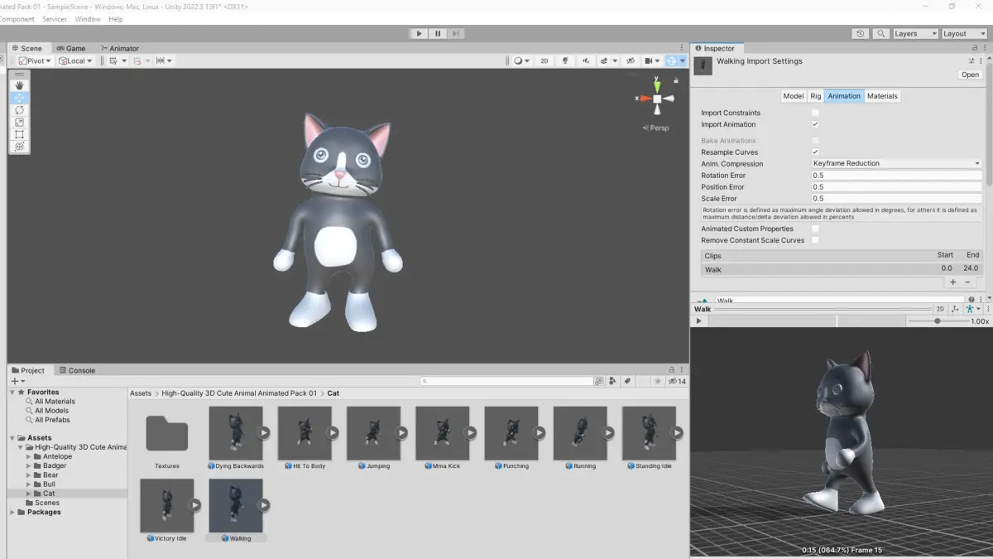Toggle hidden objects visibility in Scene toolbar
The height and width of the screenshot is (559, 993).
point(631,60)
